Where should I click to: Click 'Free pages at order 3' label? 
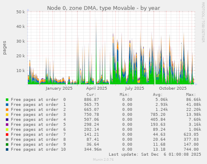38,115
